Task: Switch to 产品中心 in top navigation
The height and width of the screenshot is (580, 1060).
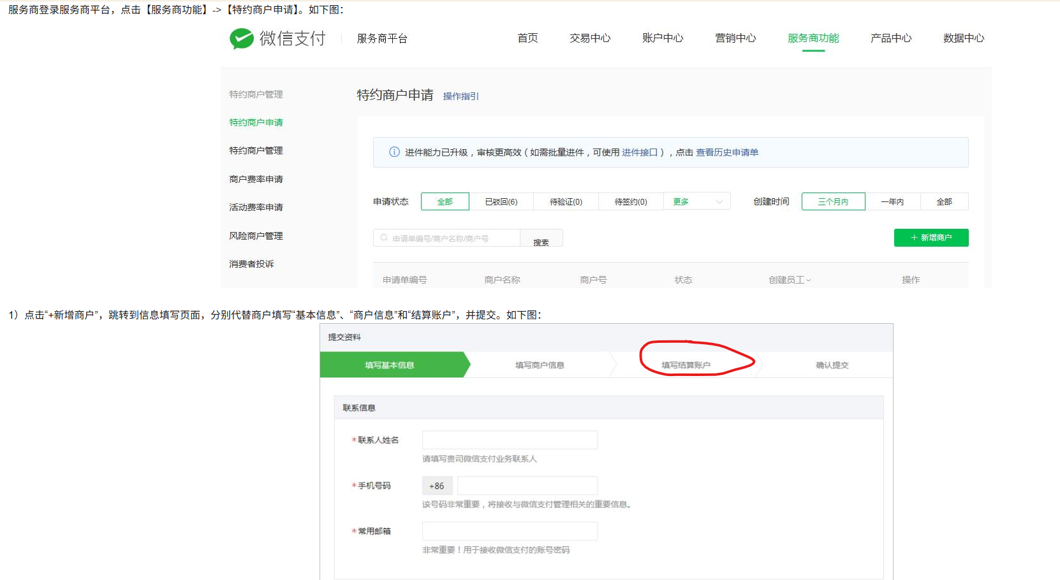Action: (x=891, y=38)
